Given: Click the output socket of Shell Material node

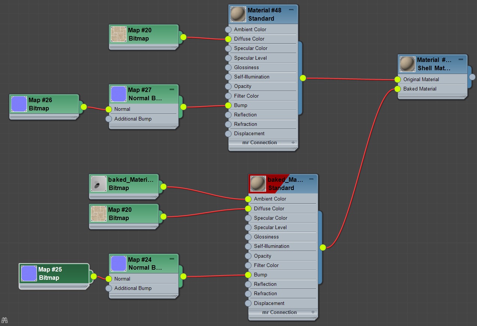Looking at the screenshot, I should tap(472, 77).
